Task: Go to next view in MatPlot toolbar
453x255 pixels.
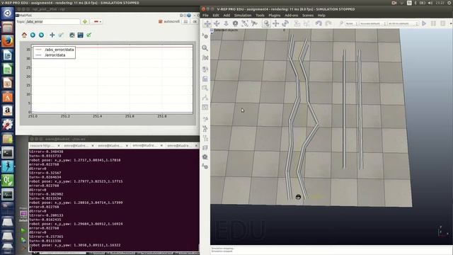Action: [41, 35]
